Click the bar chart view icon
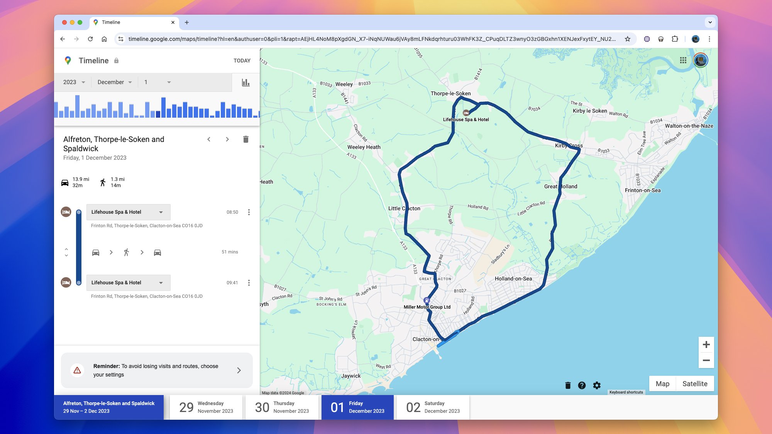 pyautogui.click(x=245, y=82)
